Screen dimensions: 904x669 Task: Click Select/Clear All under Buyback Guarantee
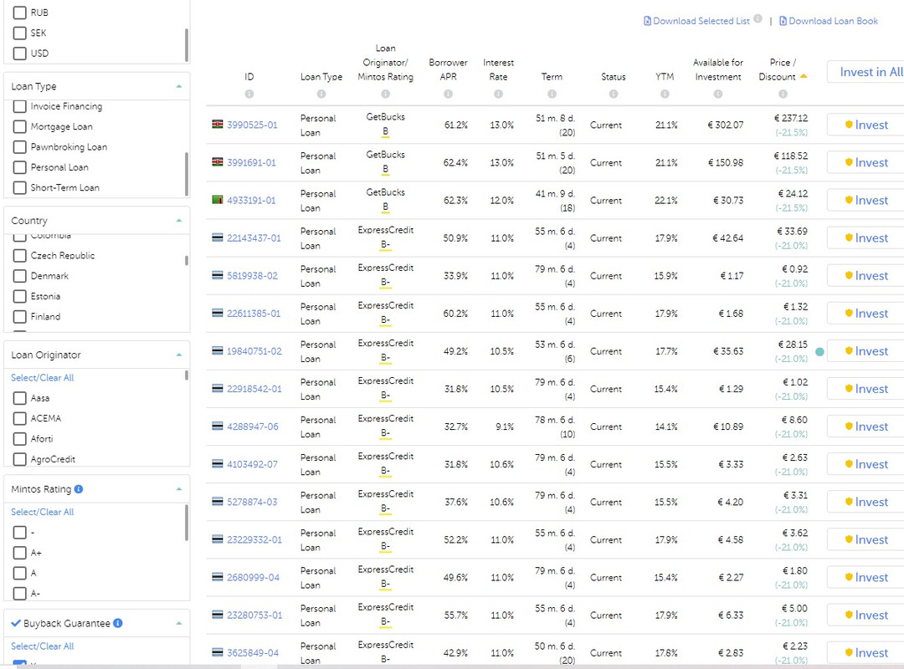[42, 646]
